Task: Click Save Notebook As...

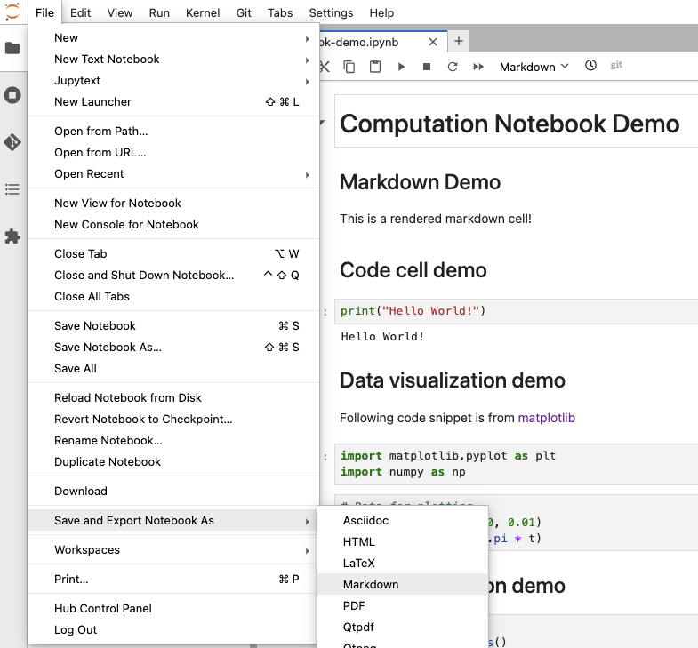Action: click(173, 348)
